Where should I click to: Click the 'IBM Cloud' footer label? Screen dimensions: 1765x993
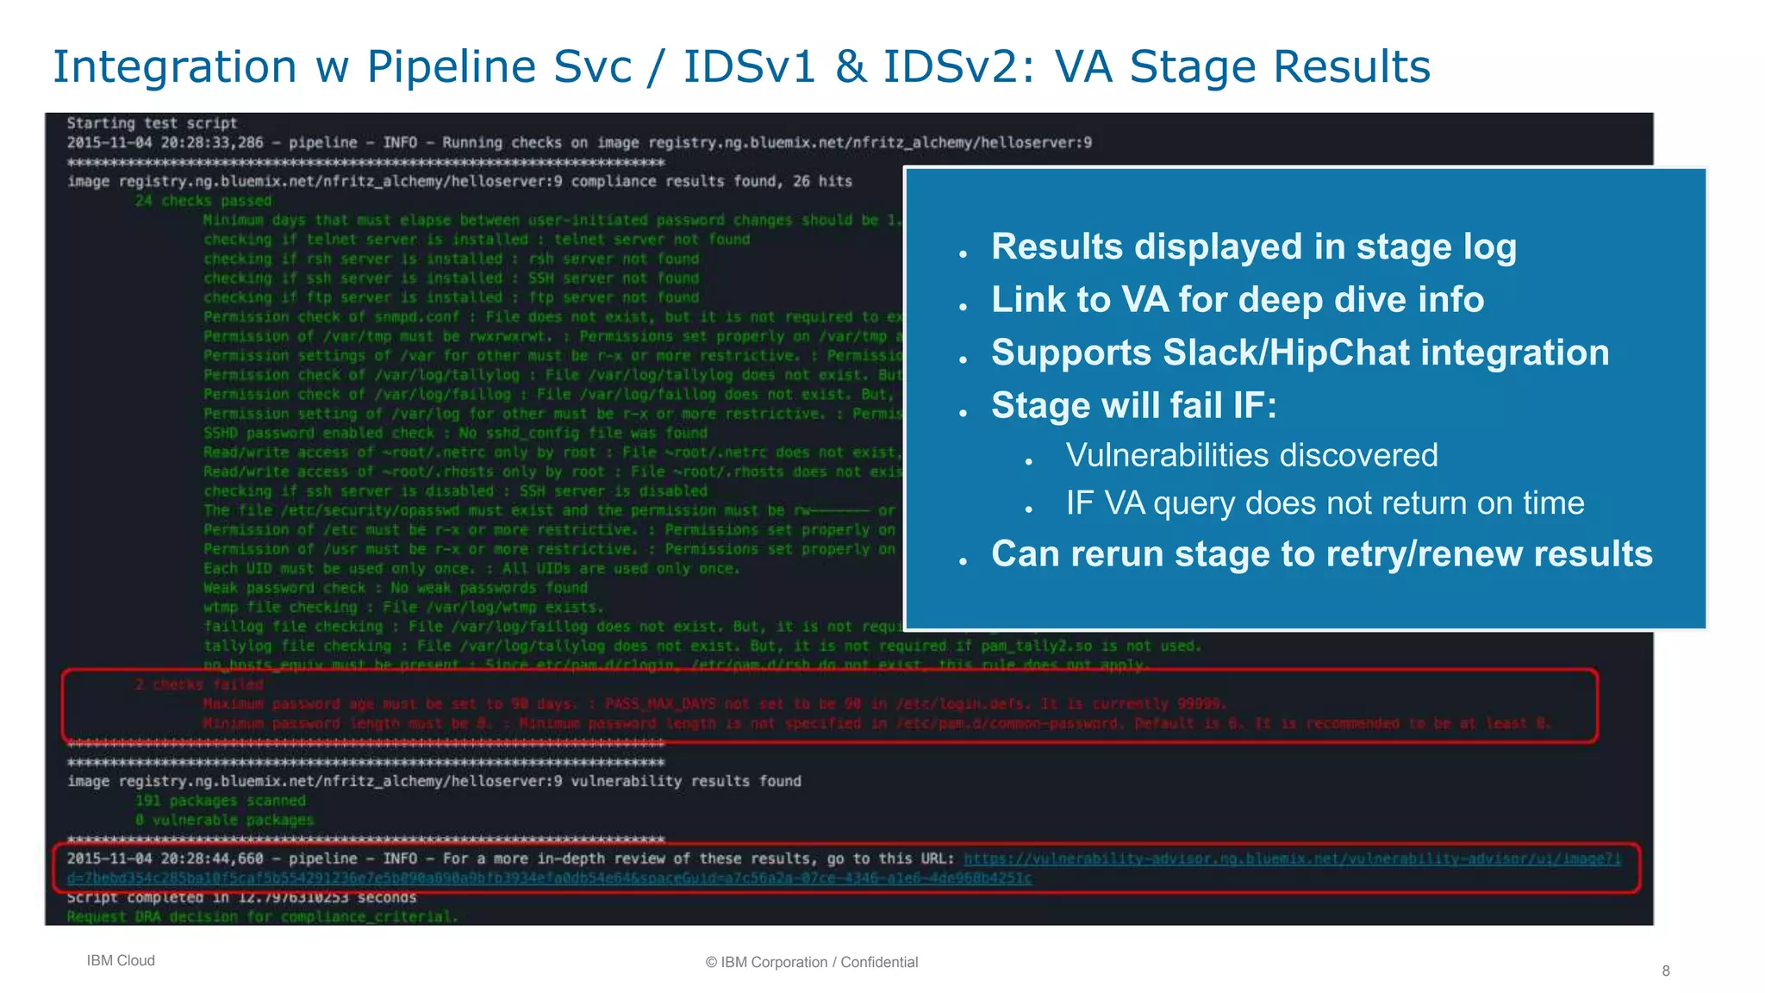click(x=121, y=960)
